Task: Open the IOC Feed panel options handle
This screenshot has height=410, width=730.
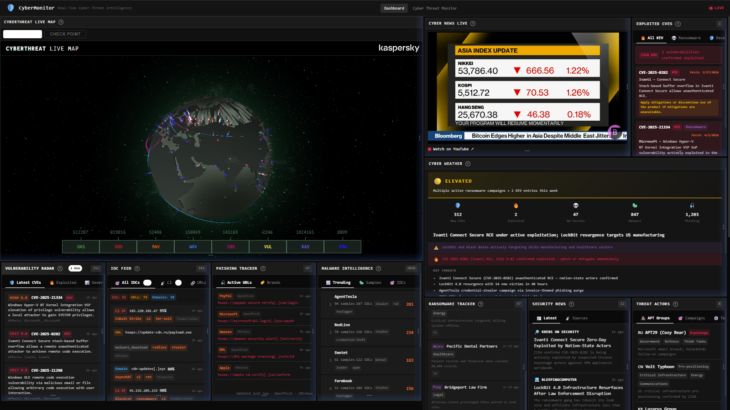Action: 208,331
